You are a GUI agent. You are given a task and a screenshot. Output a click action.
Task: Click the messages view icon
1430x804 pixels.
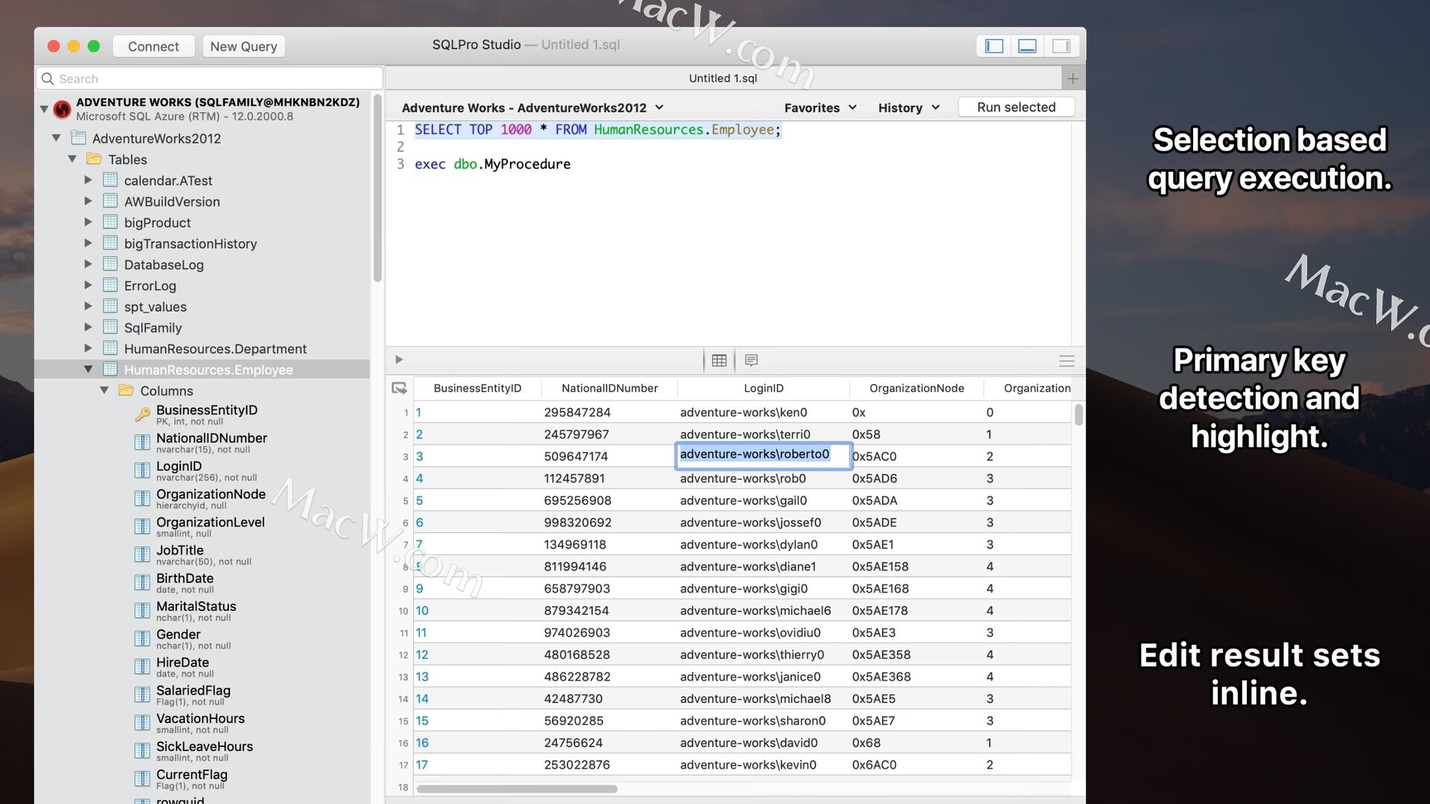point(751,360)
